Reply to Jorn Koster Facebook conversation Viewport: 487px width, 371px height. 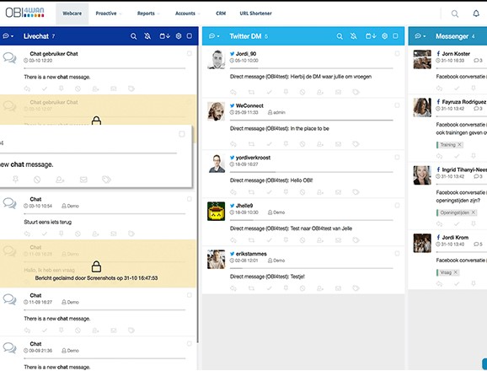[439, 89]
